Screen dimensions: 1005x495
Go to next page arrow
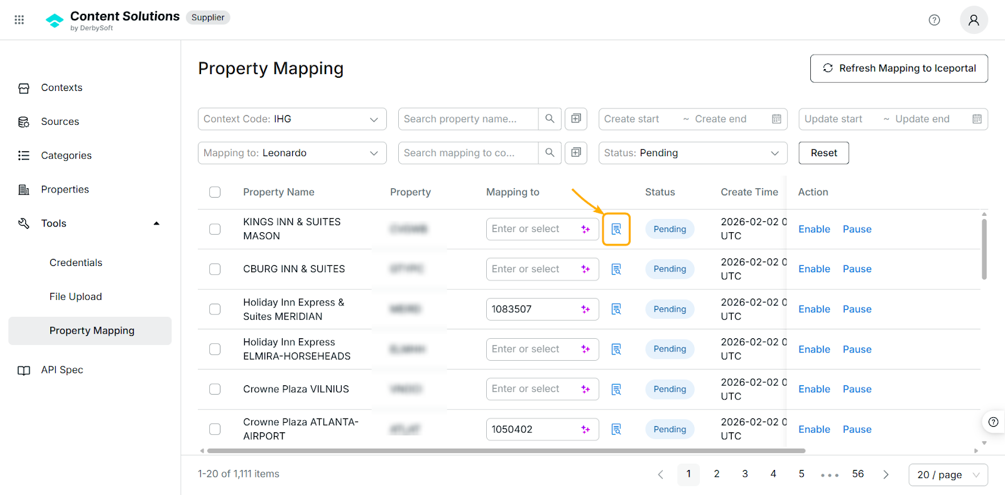click(886, 474)
